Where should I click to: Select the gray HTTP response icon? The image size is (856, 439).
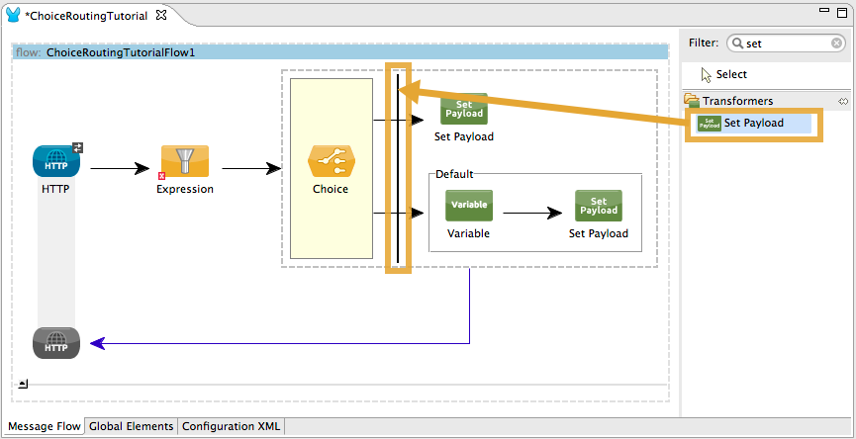coord(56,342)
